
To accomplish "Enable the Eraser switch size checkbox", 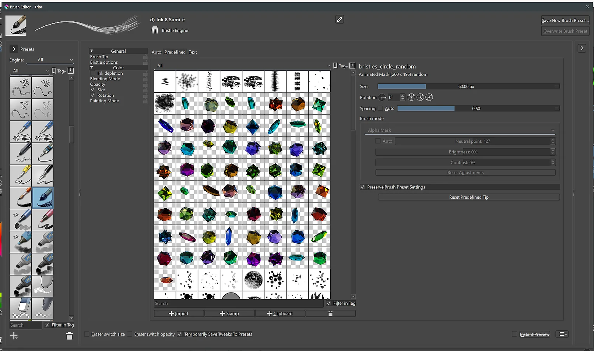I will [87, 334].
